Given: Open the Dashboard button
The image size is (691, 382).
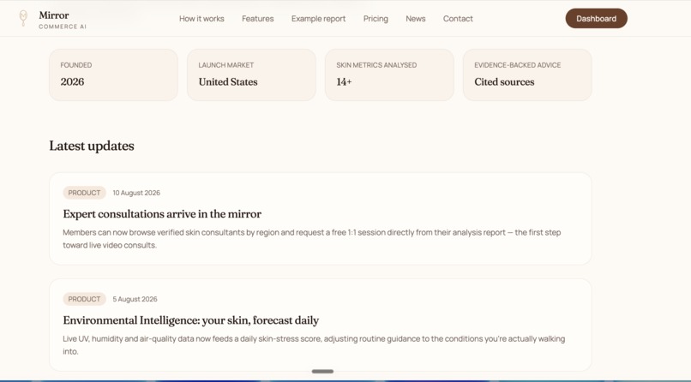Looking at the screenshot, I should [x=596, y=19].
